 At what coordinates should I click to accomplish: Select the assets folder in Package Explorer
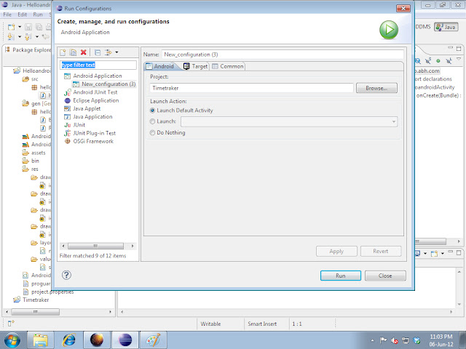click(x=34, y=153)
